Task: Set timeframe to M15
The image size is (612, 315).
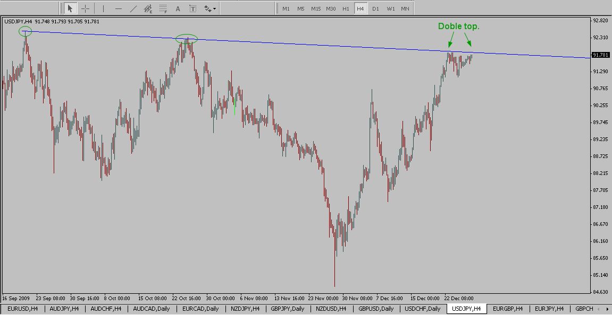Action: (x=316, y=8)
